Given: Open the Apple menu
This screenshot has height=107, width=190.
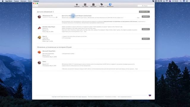Looking at the screenshot, I should (x=3, y=1).
